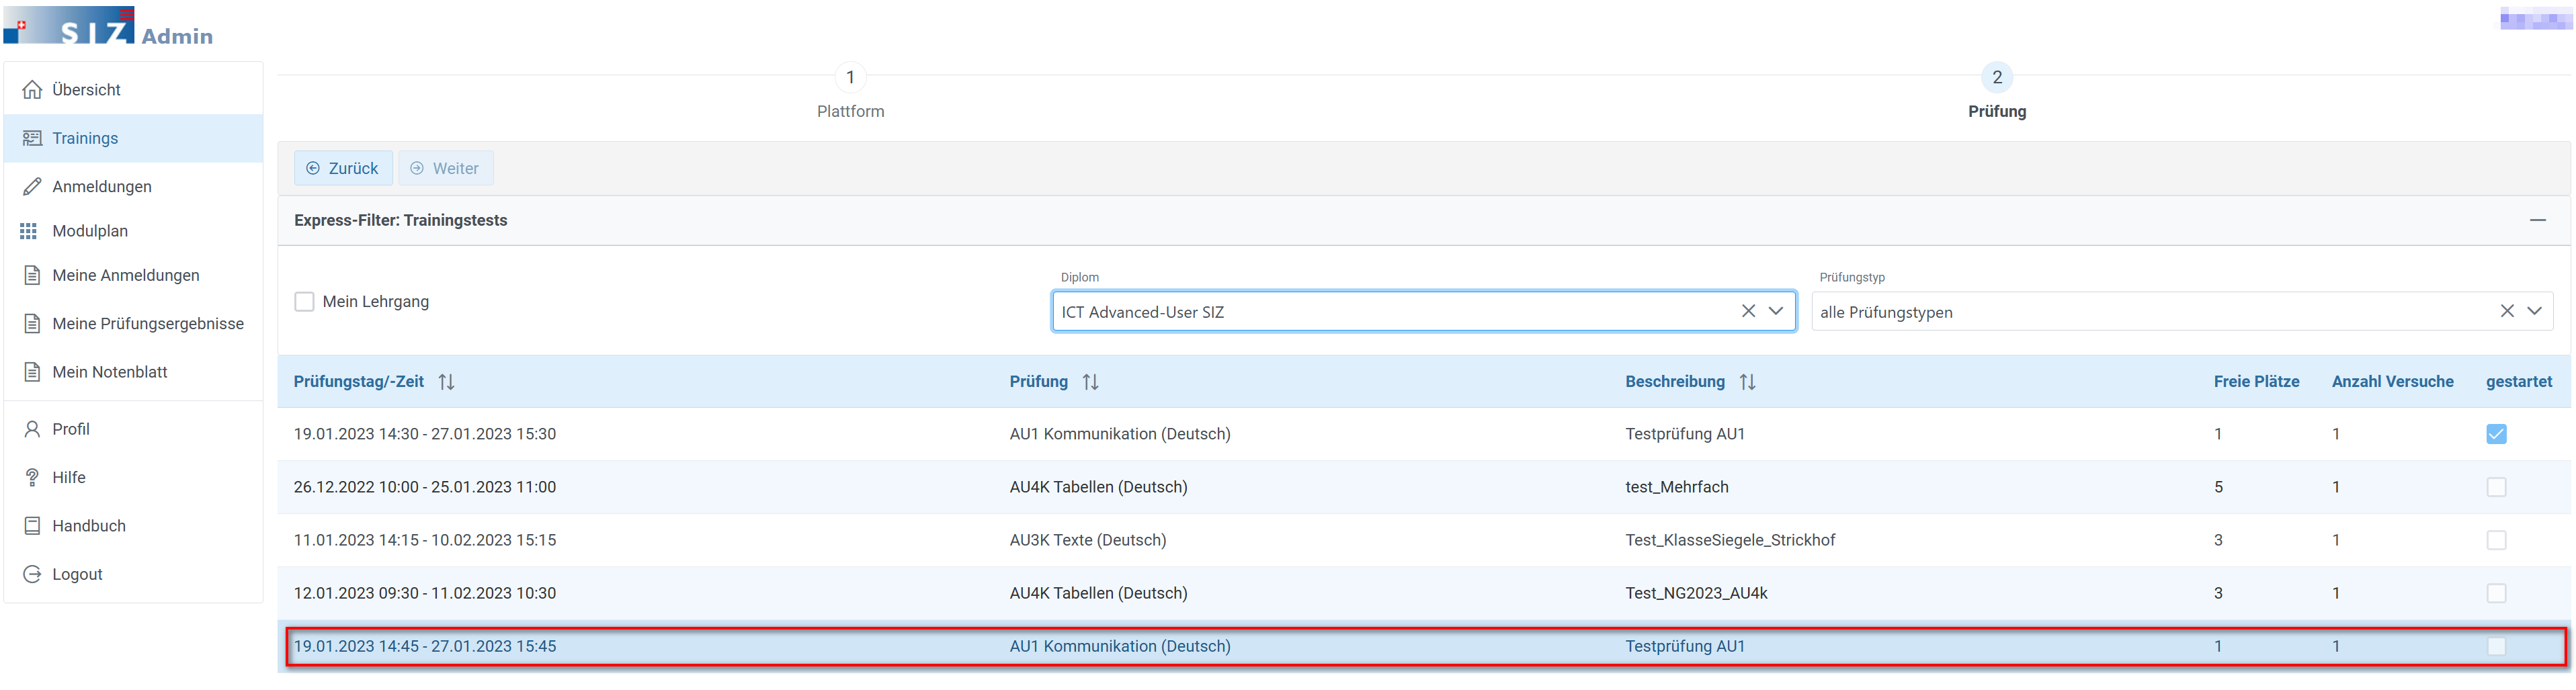Click the Anzahl Versuche column header
This screenshot has width=2576, height=690.
click(x=2392, y=382)
